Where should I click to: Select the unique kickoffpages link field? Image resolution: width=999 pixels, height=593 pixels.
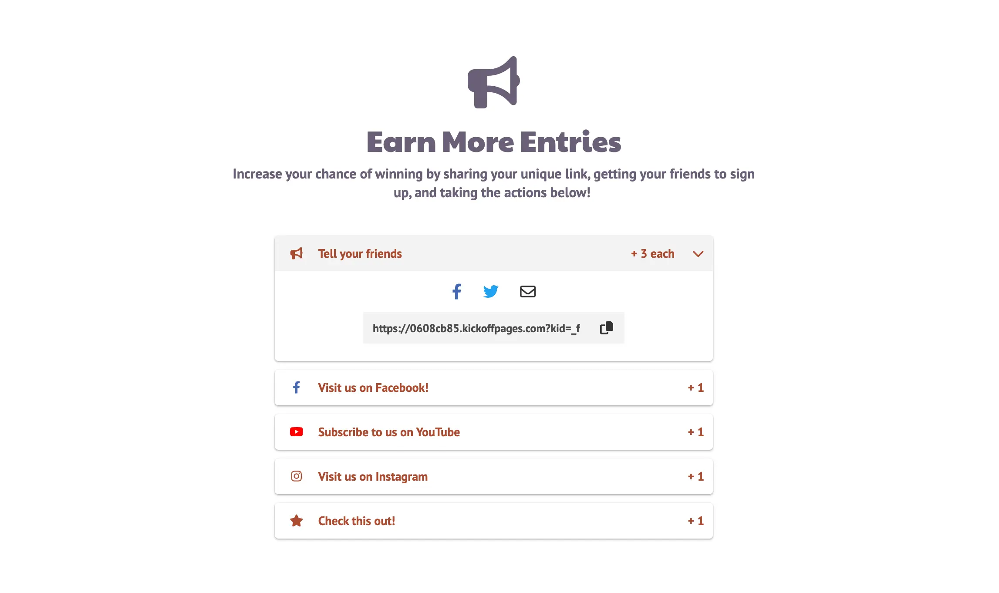point(476,328)
